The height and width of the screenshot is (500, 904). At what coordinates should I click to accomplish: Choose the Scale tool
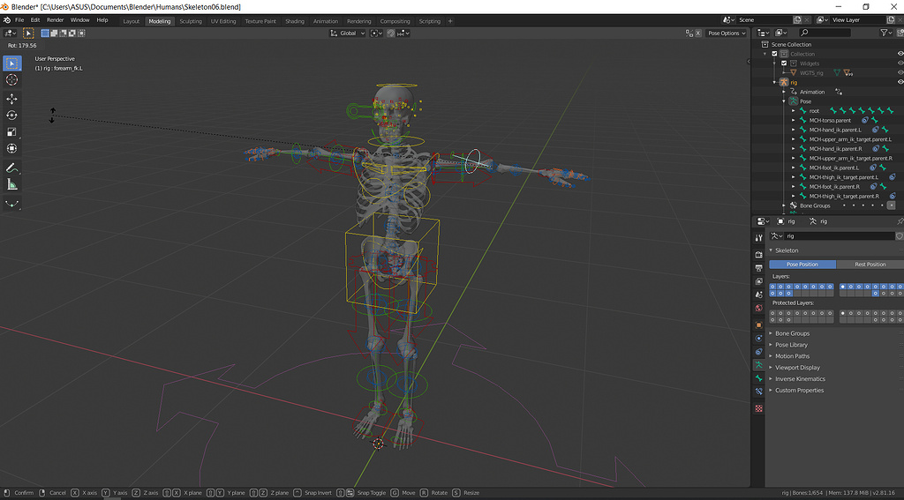coord(12,132)
